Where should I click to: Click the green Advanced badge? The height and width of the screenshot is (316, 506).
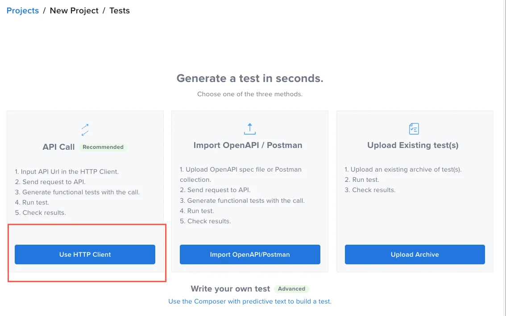(291, 289)
